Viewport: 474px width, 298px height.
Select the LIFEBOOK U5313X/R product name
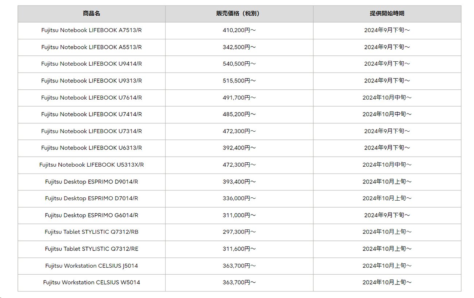coord(92,165)
